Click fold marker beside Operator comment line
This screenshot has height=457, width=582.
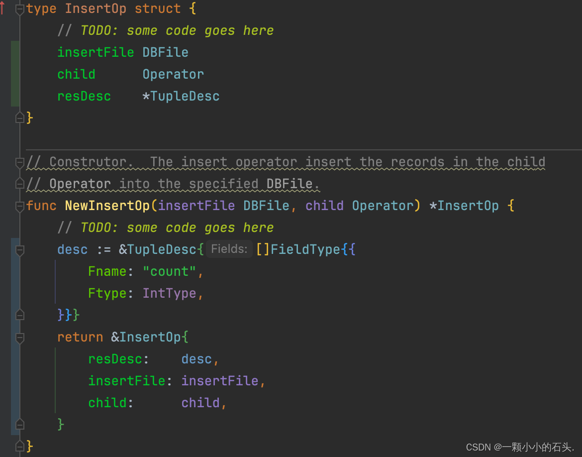[20, 184]
